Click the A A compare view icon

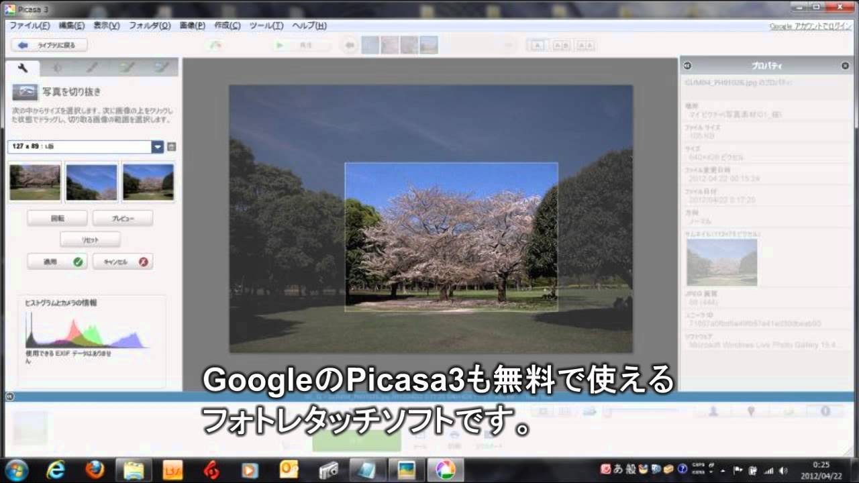[585, 45]
